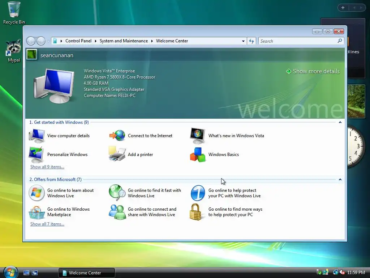Expand arrow before Control Panel breadcrumb
The height and width of the screenshot is (278, 370).
[x=61, y=41]
